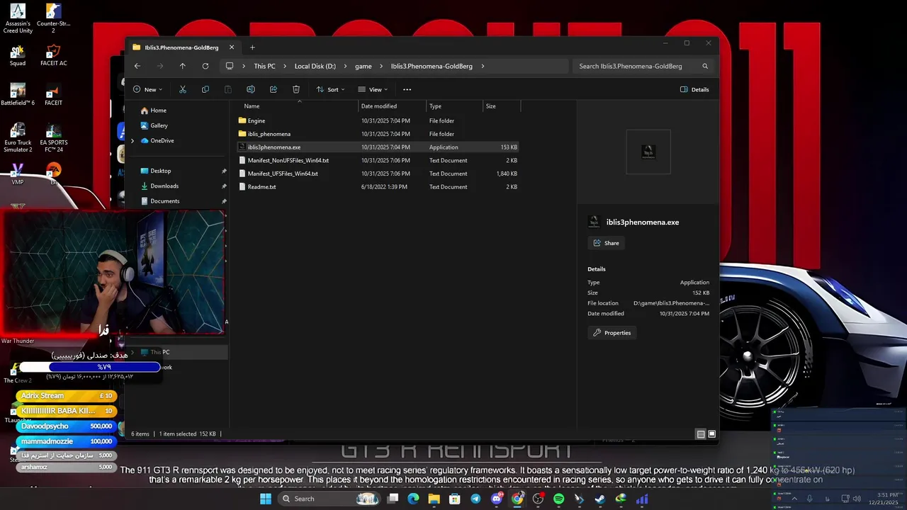The height and width of the screenshot is (510, 907).
Task: Open Spotify from the taskbar
Action: [x=558, y=499]
